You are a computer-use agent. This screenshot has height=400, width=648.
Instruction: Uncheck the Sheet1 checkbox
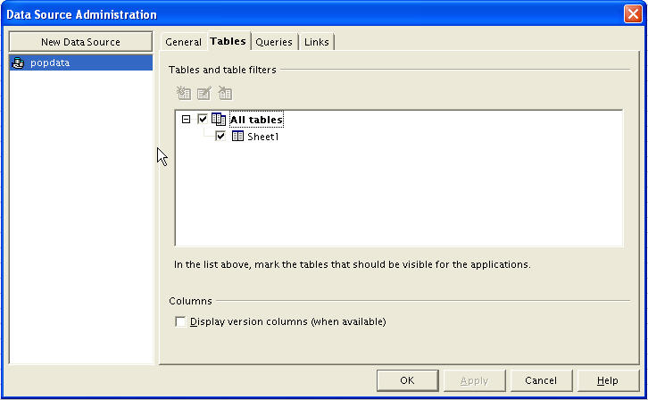(220, 137)
